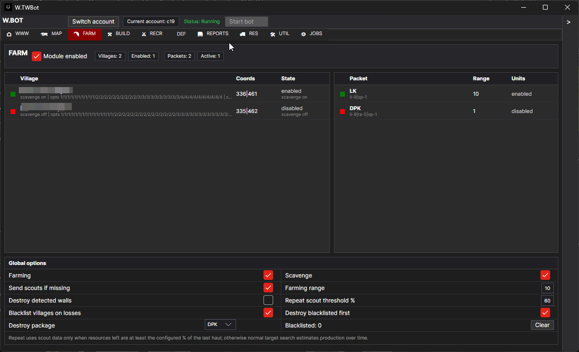
Task: Click the Range column header
Action: pos(481,78)
